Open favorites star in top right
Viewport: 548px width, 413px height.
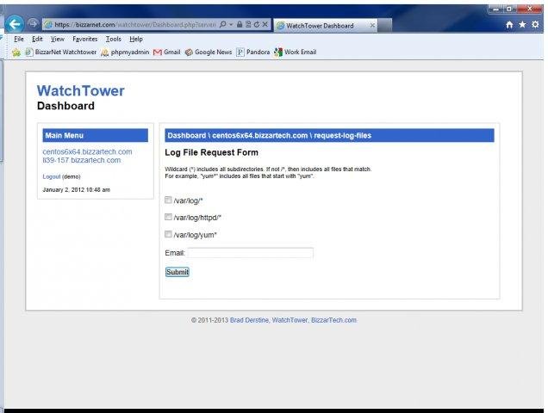click(522, 24)
